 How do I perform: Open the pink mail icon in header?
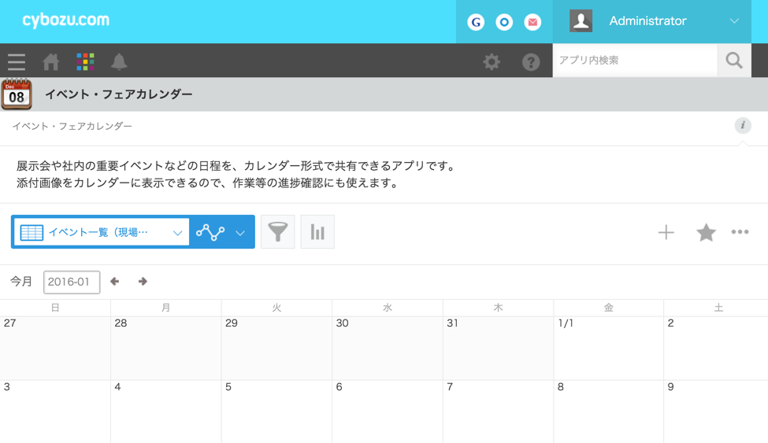[533, 22]
